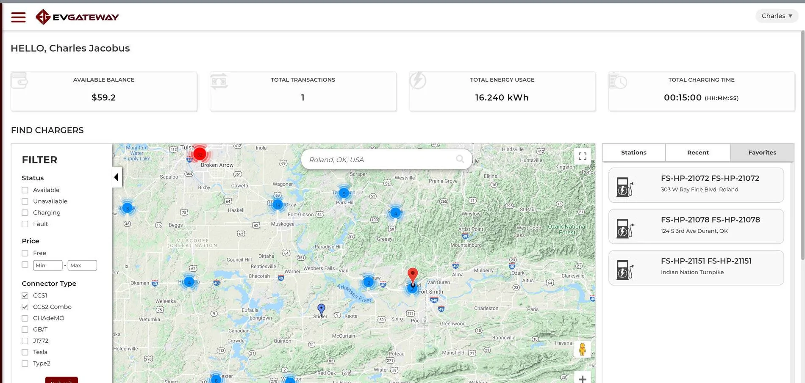Open station FS-HP-21078 in Durant

pos(696,226)
